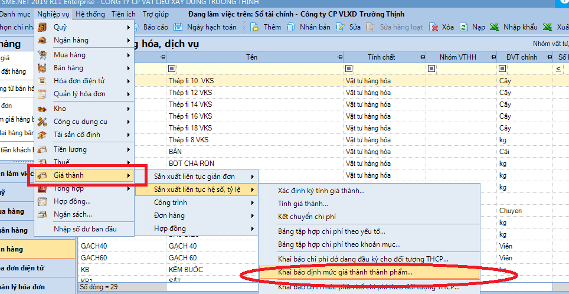
Task: Click the Nhập khẩu Excel import icon
Action: pos(494,27)
